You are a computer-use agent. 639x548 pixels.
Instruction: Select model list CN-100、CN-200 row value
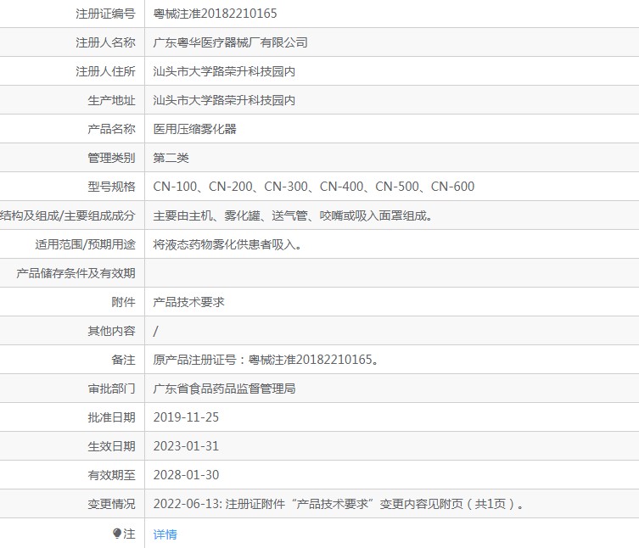[x=314, y=187]
